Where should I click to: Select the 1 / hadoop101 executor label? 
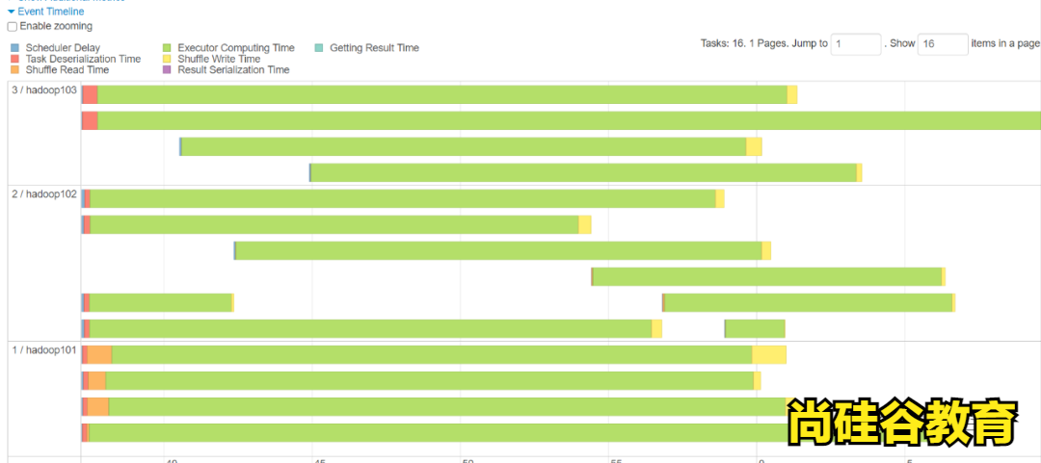43,349
